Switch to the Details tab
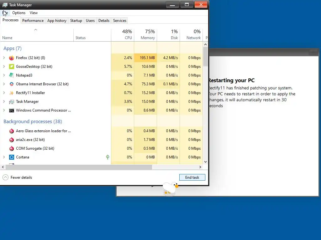The width and height of the screenshot is (321, 240). point(104,21)
